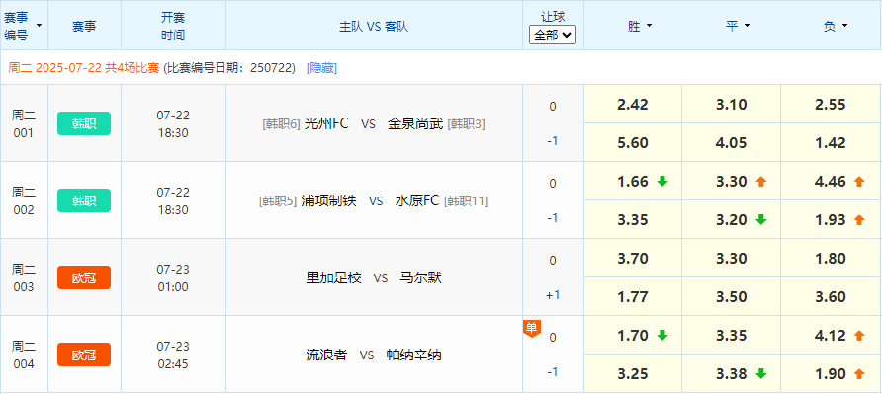The image size is (882, 394).
Task: Pick handicap win odds 3.25
Action: [x=633, y=374]
